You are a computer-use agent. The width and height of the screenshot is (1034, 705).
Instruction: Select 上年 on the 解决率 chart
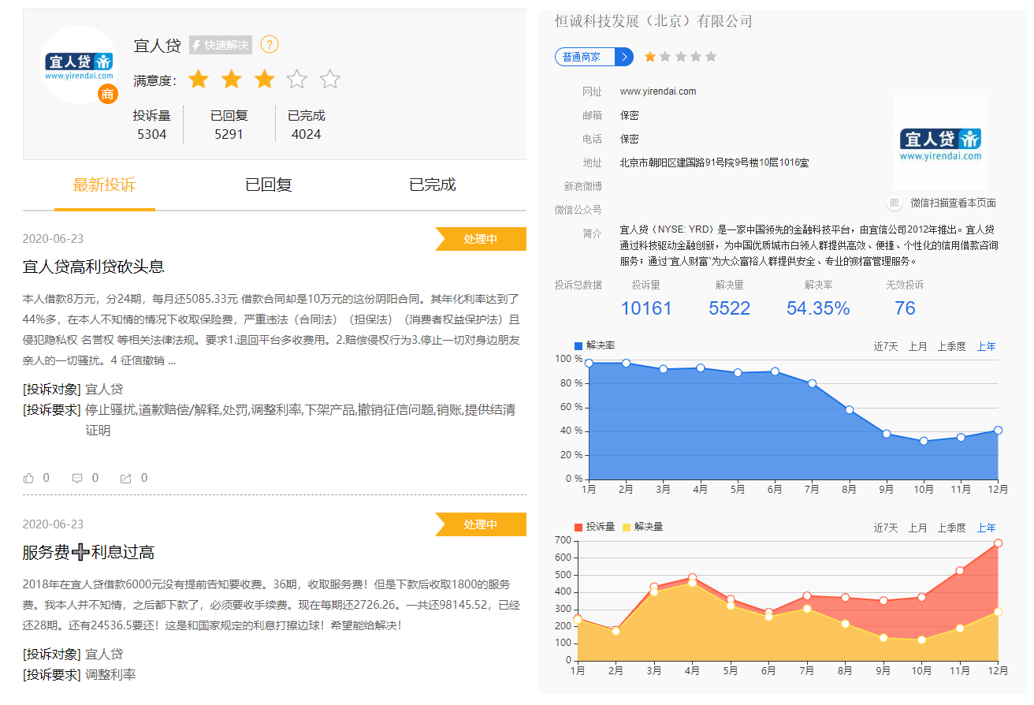(987, 346)
